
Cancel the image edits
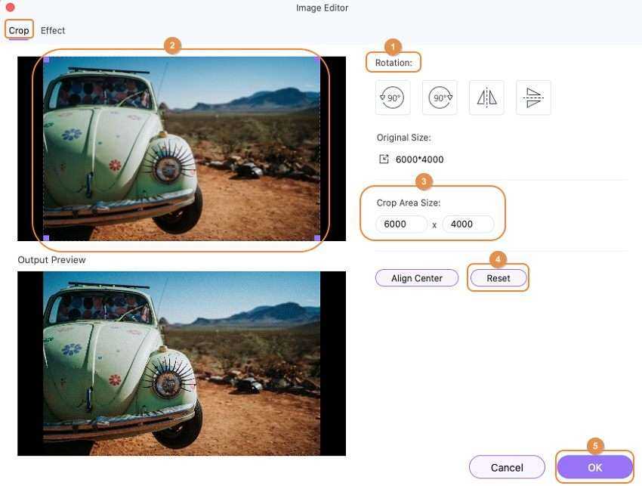pos(507,467)
